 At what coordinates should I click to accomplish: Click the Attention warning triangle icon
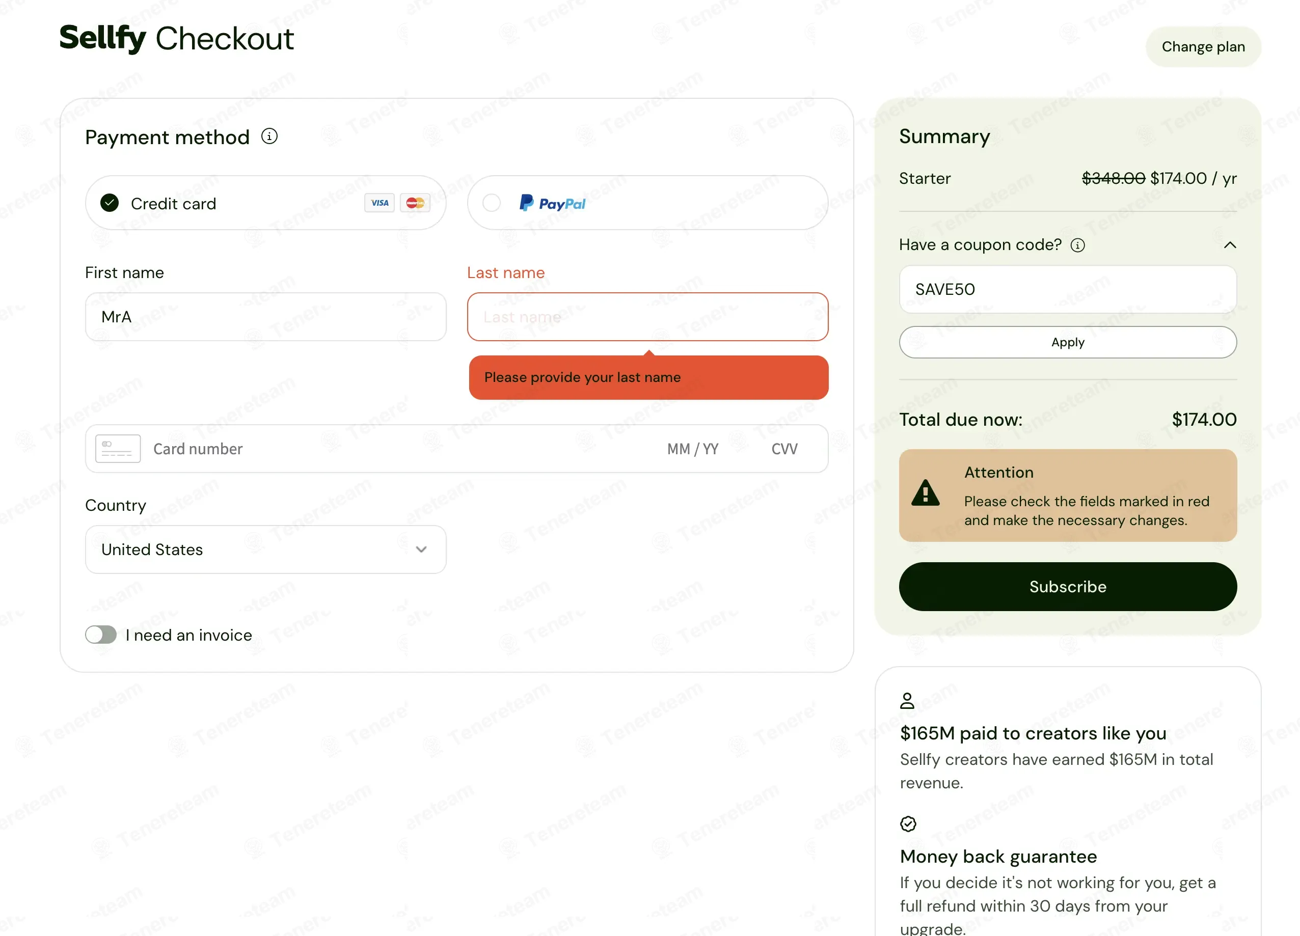pos(926,493)
